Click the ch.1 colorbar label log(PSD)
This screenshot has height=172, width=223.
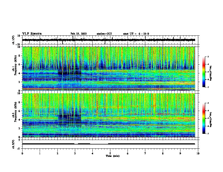click(x=211, y=73)
